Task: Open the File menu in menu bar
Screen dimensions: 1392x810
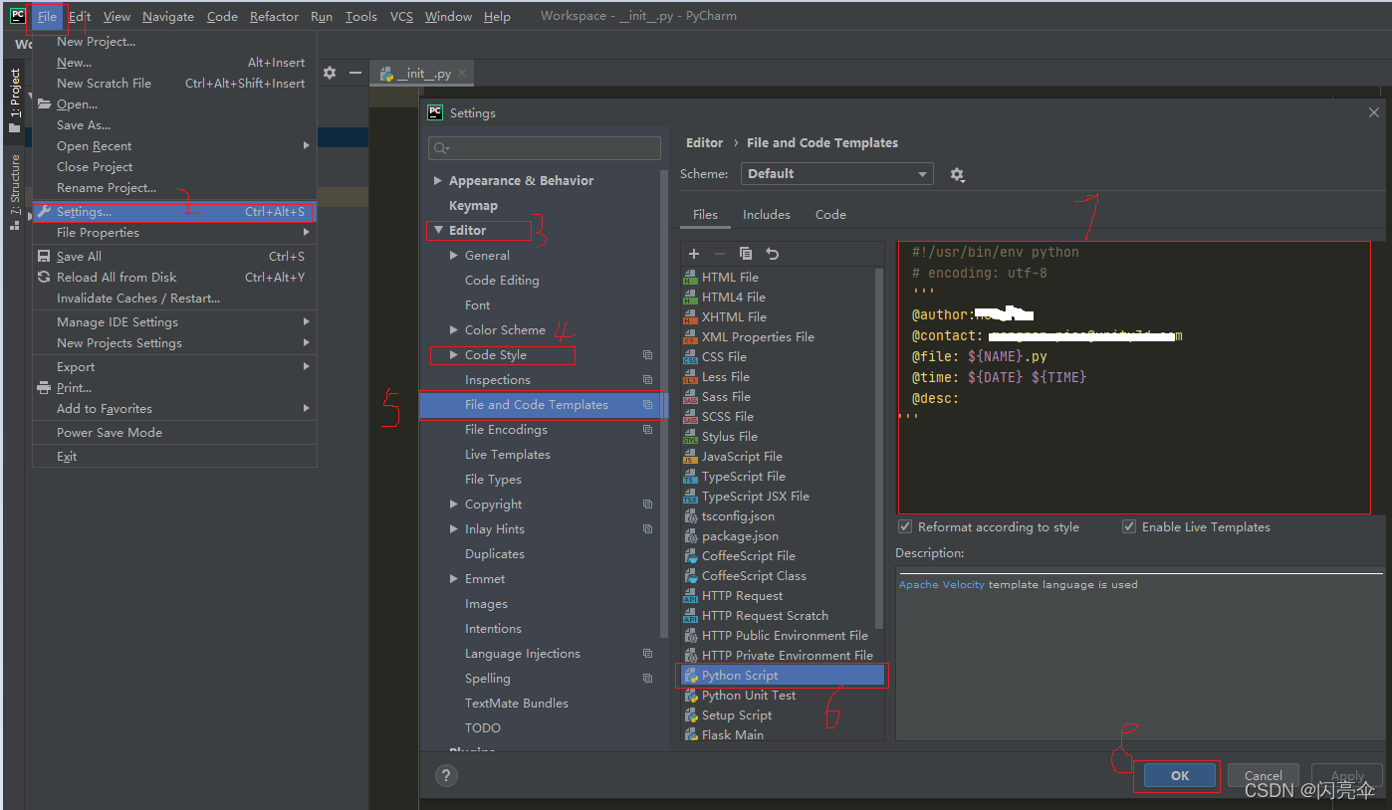Action: [47, 16]
